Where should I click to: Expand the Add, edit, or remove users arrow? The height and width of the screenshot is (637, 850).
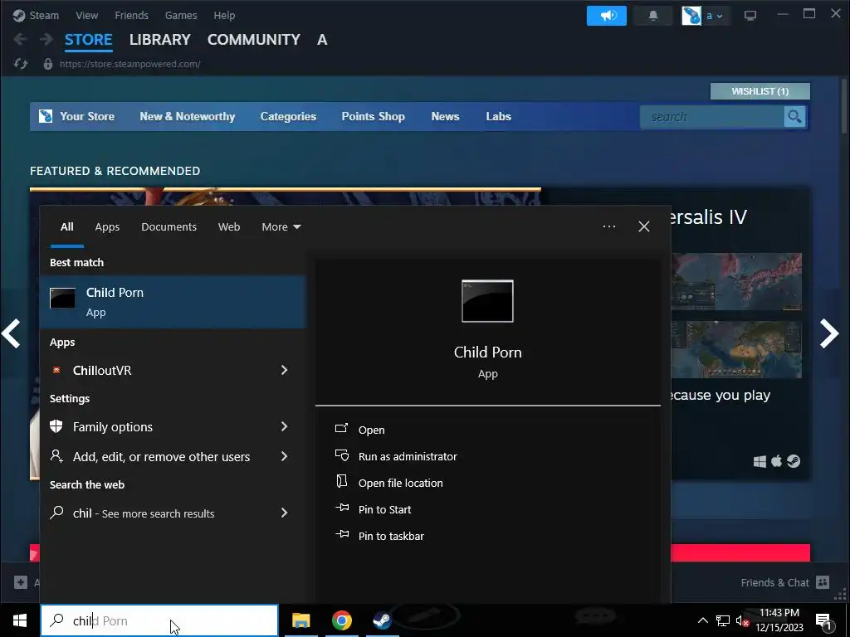(x=284, y=456)
